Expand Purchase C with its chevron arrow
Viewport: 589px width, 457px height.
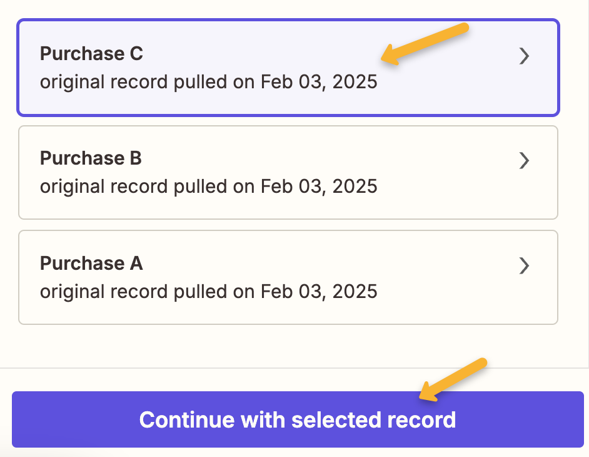525,56
